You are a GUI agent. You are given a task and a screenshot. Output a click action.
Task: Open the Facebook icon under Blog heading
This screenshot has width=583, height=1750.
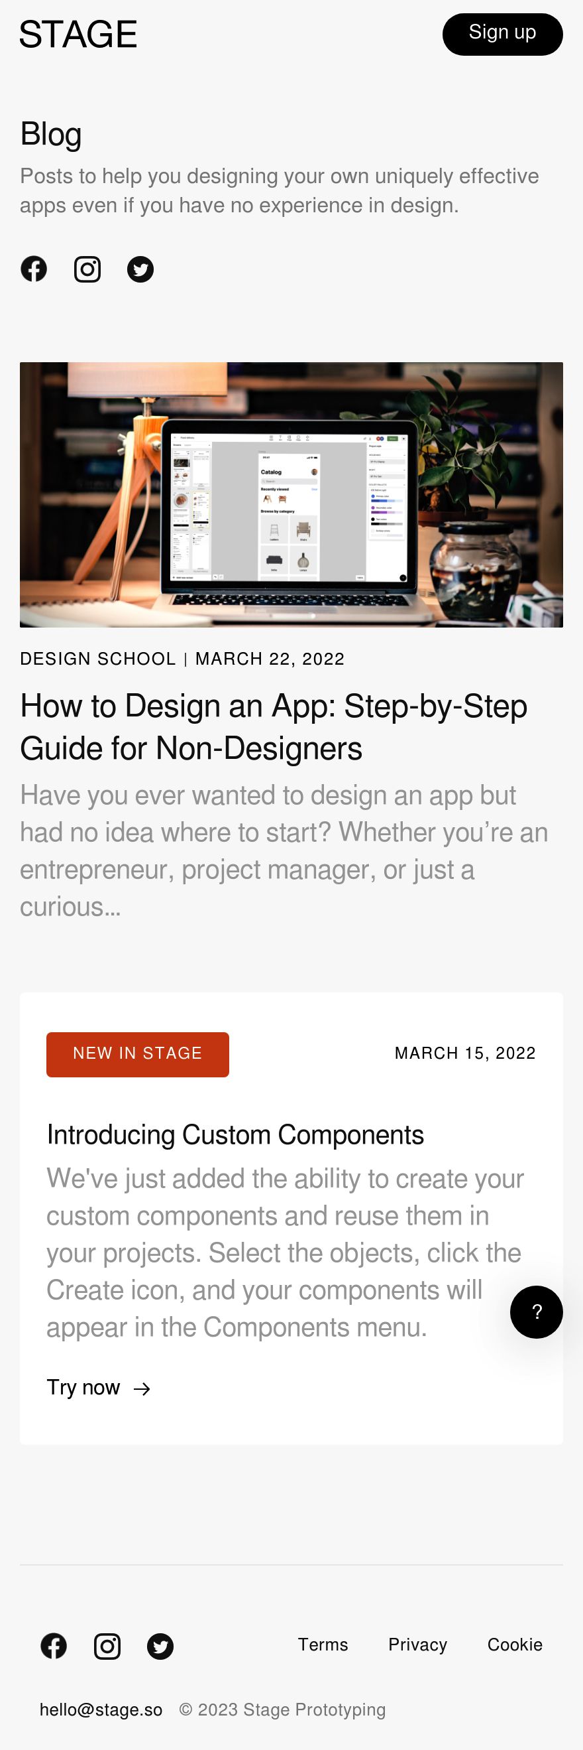[33, 269]
